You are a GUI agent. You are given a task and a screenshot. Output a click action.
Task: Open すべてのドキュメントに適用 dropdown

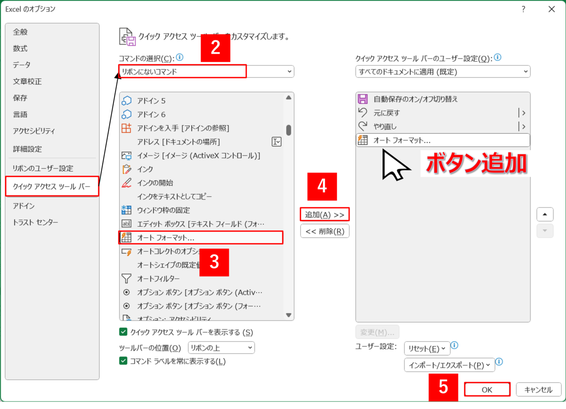coord(443,71)
